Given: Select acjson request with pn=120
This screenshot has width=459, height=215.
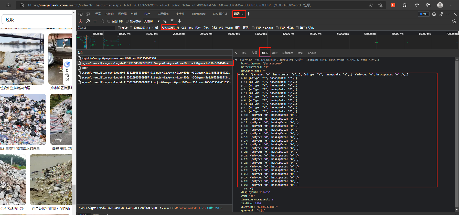Looking at the screenshot, I should [x=155, y=82].
